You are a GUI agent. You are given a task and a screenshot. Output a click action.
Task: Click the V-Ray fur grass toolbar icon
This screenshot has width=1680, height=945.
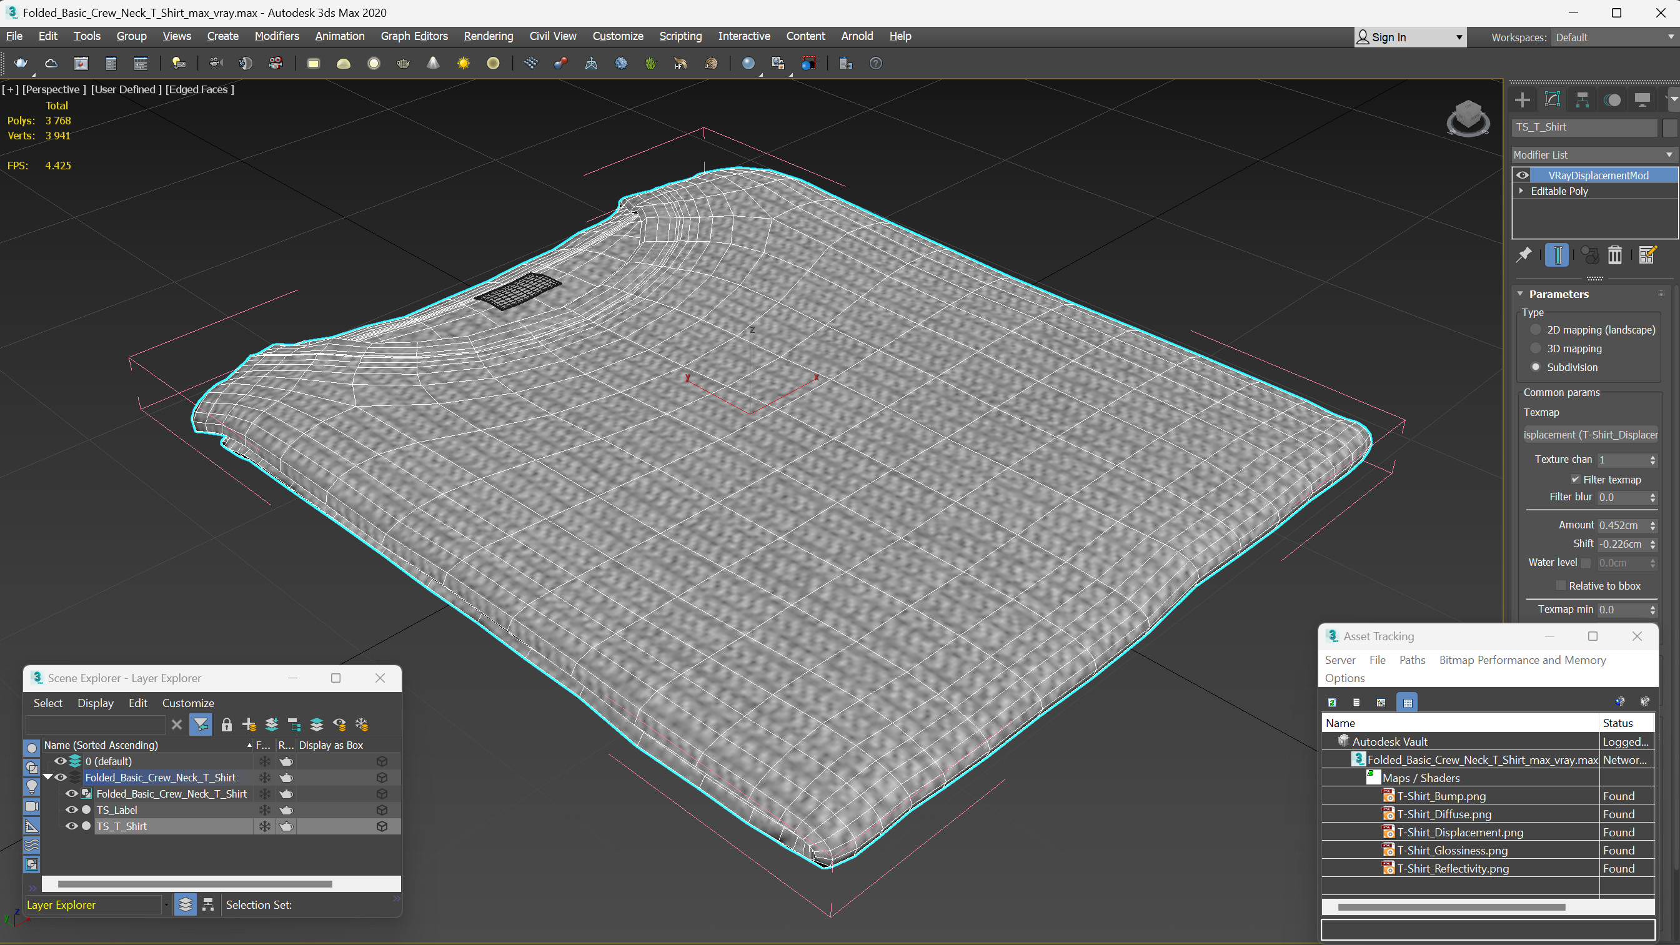point(650,63)
